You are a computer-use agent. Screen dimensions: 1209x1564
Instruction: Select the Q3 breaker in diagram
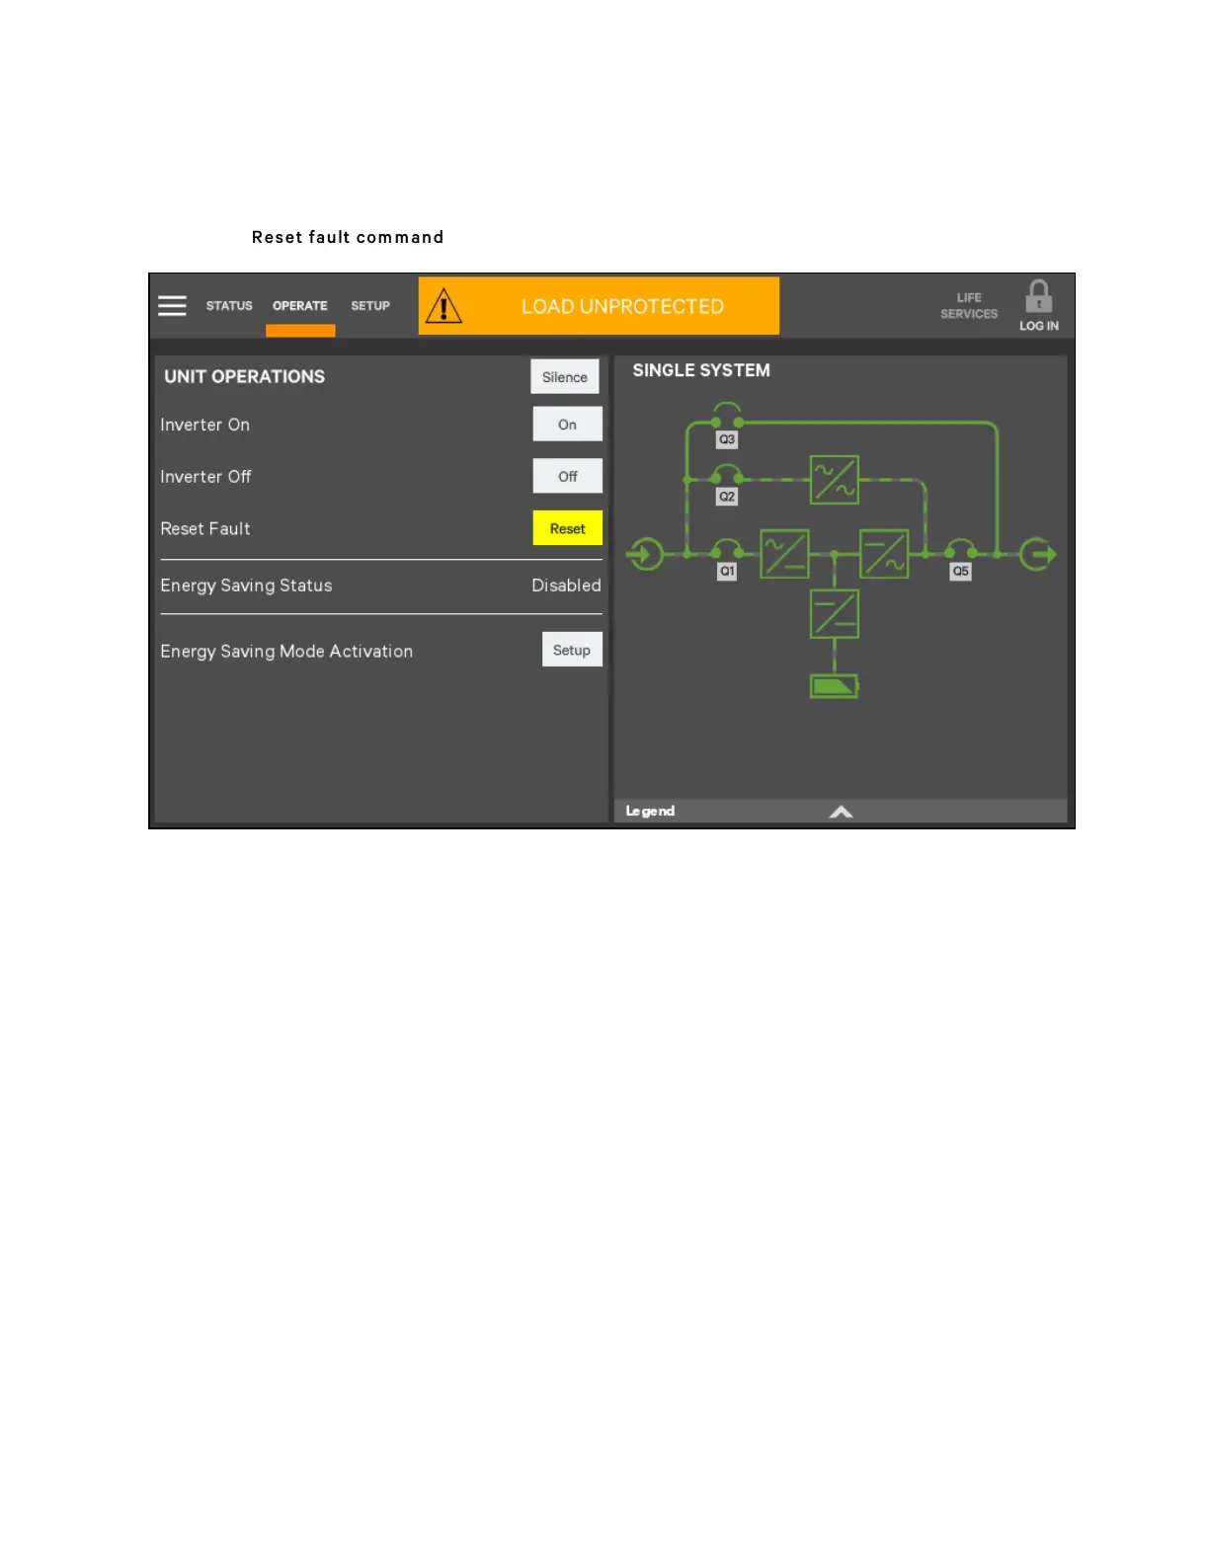point(727,427)
